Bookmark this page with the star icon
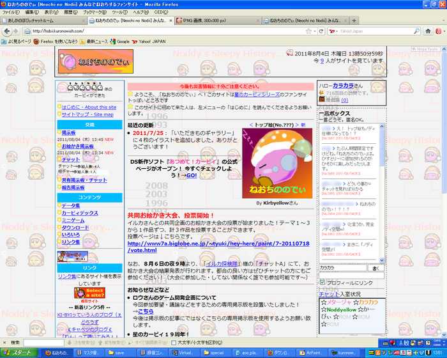This screenshot has width=447, height=358. tap(308, 31)
